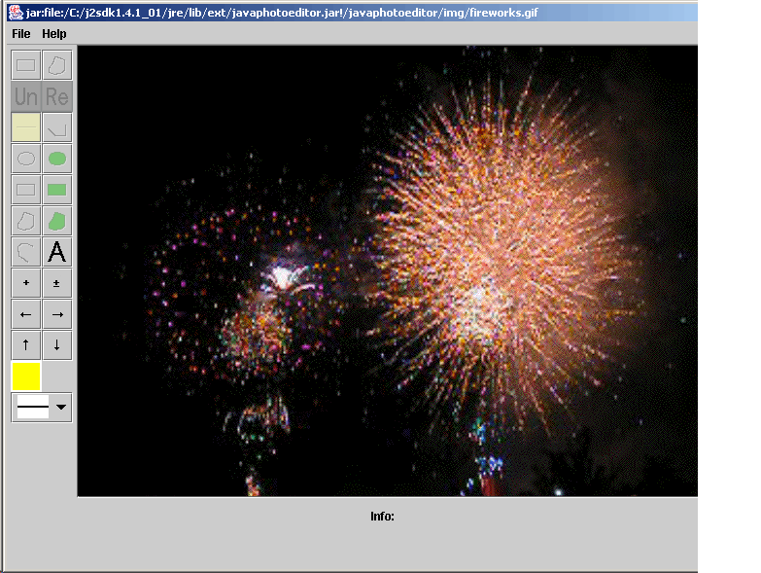Viewport: 761px width, 573px height.
Task: Select the rectangular selection tool
Action: (25, 65)
